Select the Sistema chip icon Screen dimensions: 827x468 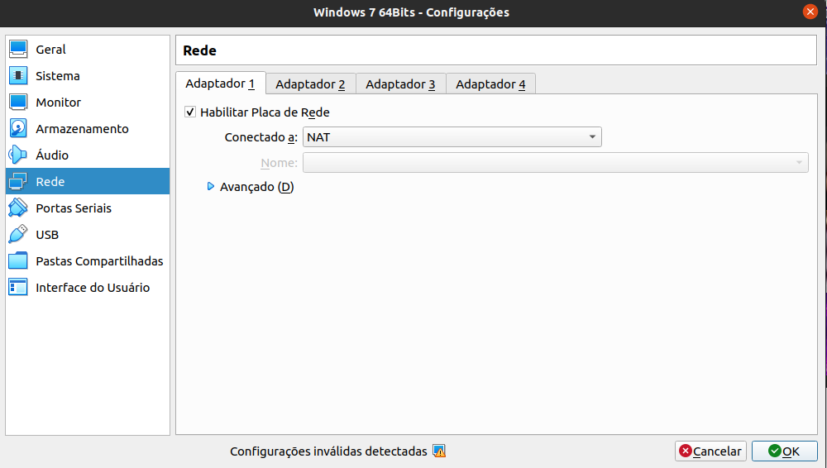(x=18, y=75)
